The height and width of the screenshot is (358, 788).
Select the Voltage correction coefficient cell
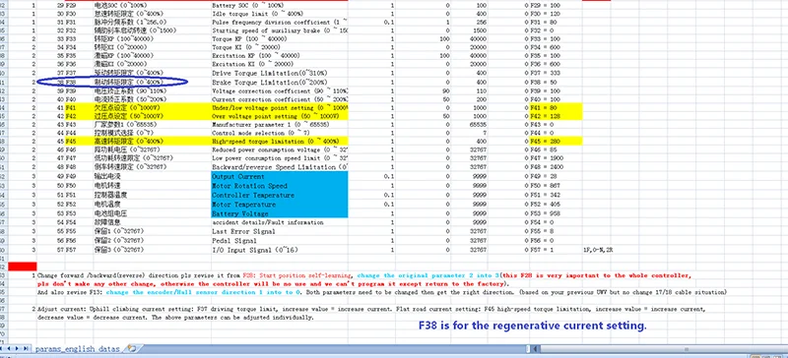pos(279,90)
